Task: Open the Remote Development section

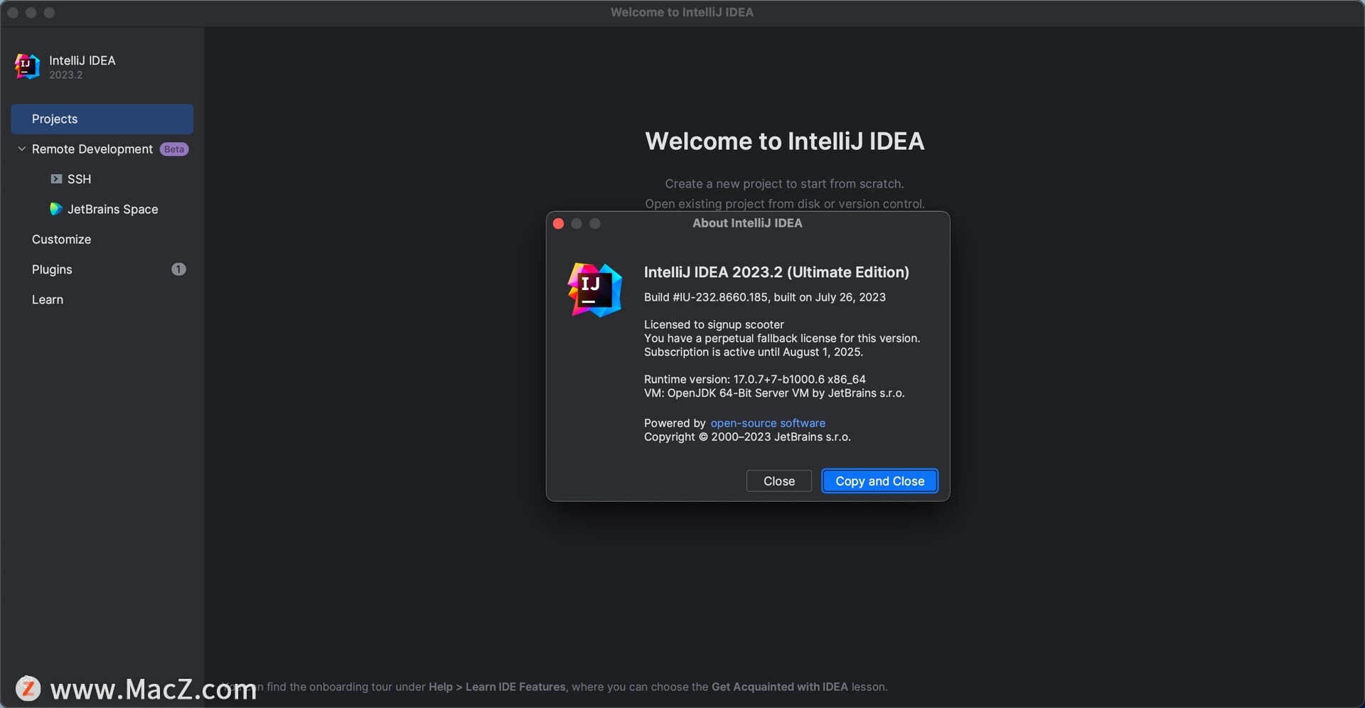Action: tap(92, 149)
